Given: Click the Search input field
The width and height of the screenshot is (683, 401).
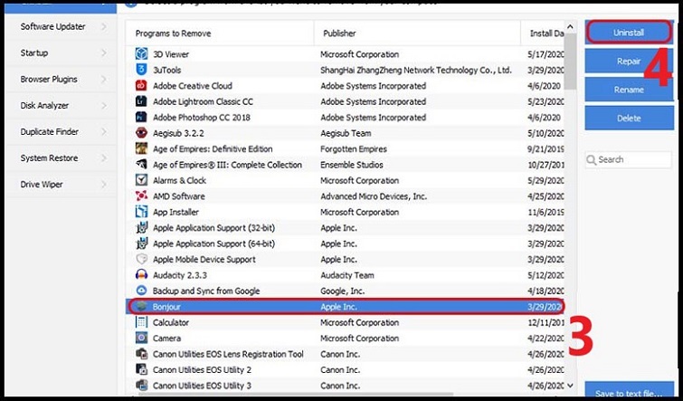Looking at the screenshot, I should tap(632, 159).
